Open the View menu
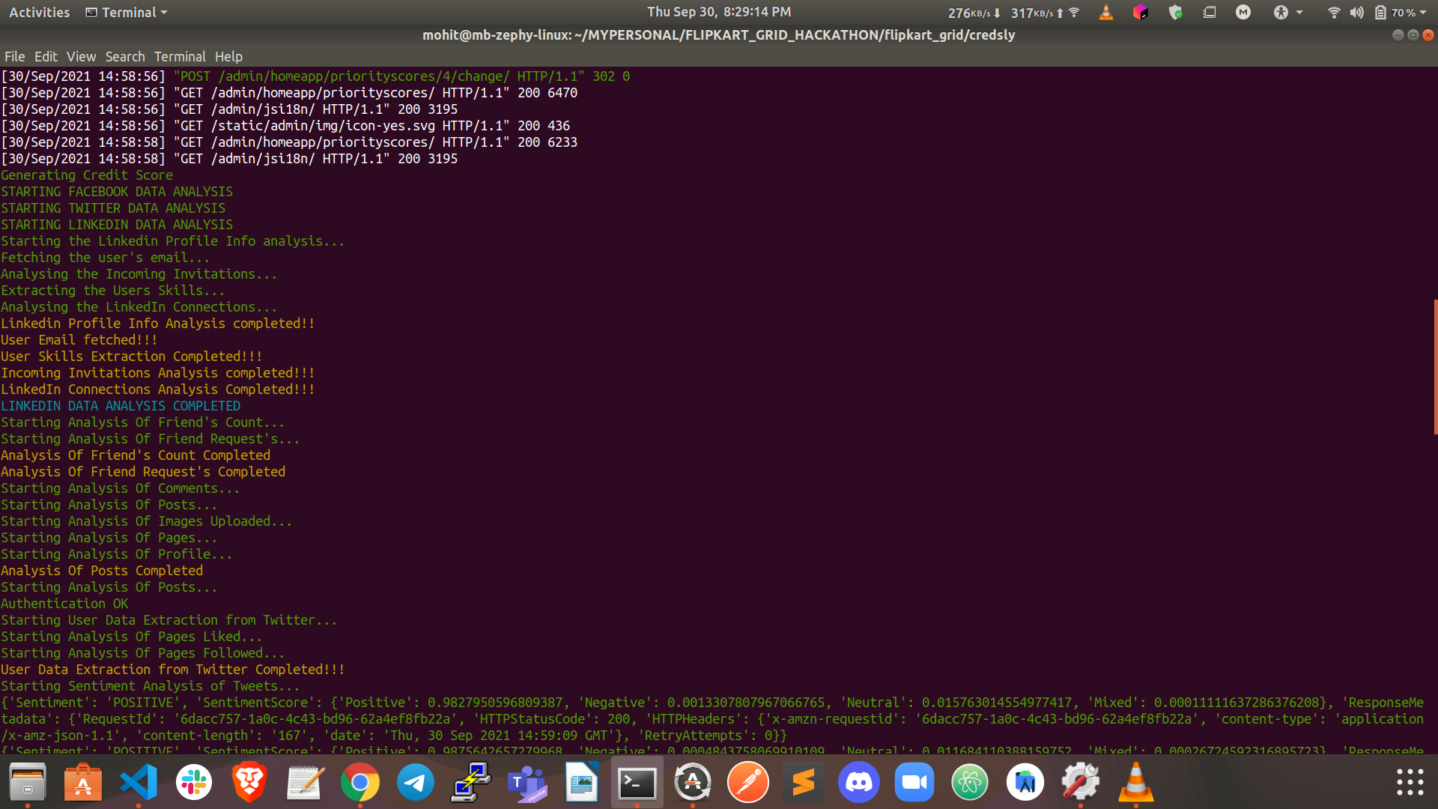The image size is (1438, 809). pos(81,56)
